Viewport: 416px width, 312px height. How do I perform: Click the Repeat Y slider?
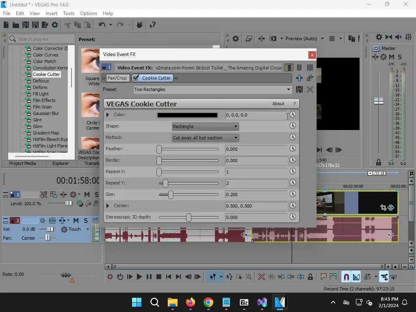pyautogui.click(x=188, y=183)
